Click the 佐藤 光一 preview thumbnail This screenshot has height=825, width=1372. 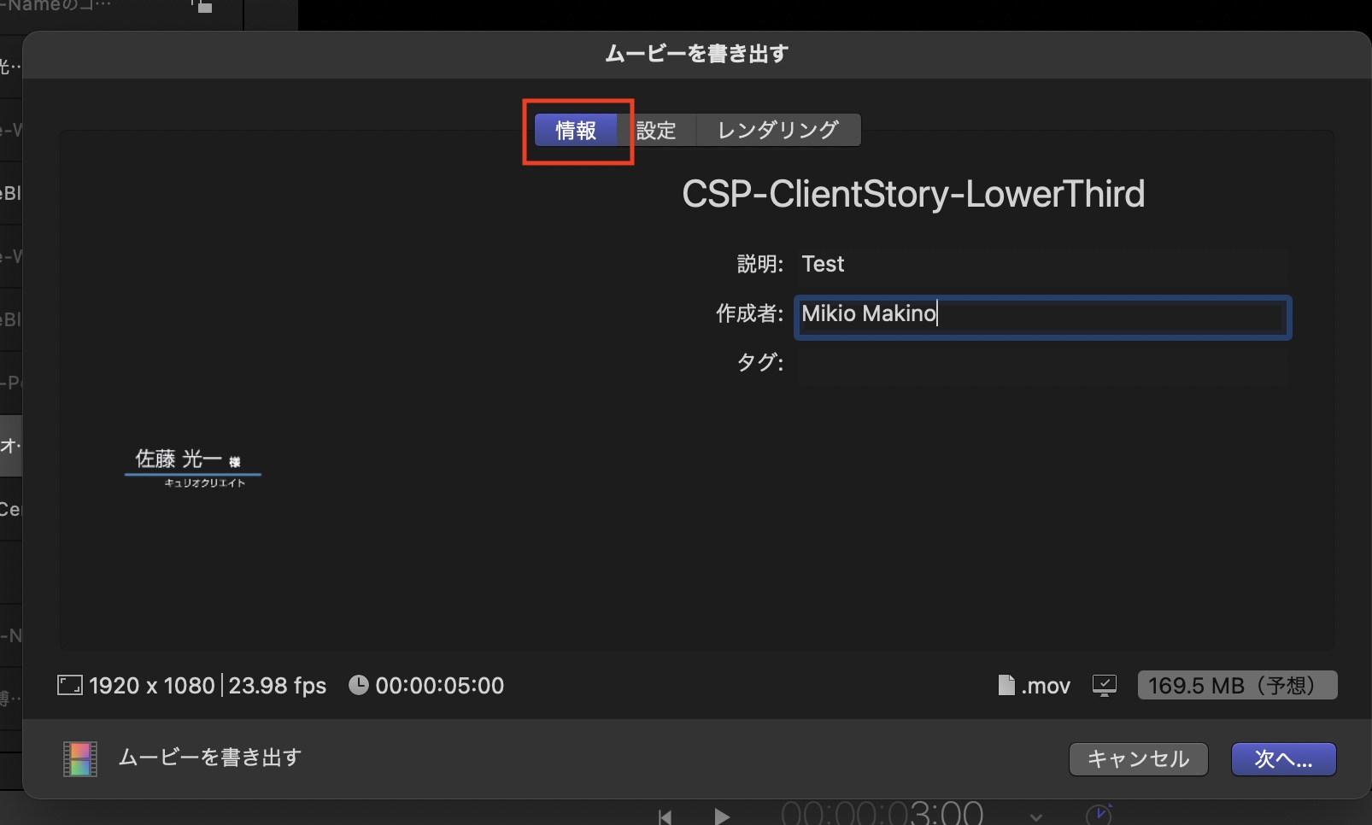pyautogui.click(x=193, y=468)
